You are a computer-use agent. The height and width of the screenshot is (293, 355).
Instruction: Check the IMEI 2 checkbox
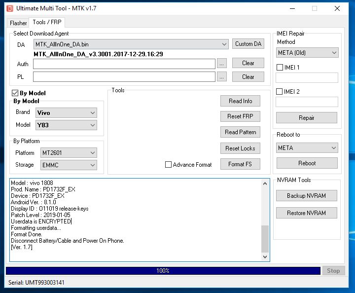[280, 91]
